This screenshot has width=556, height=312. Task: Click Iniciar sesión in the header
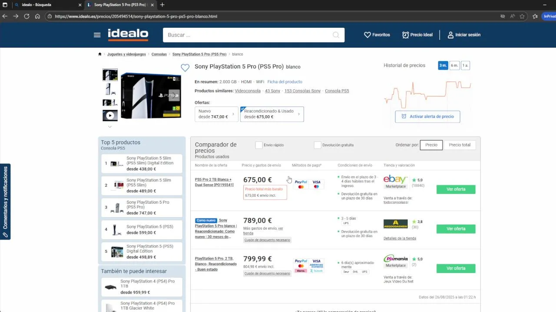coord(464,35)
